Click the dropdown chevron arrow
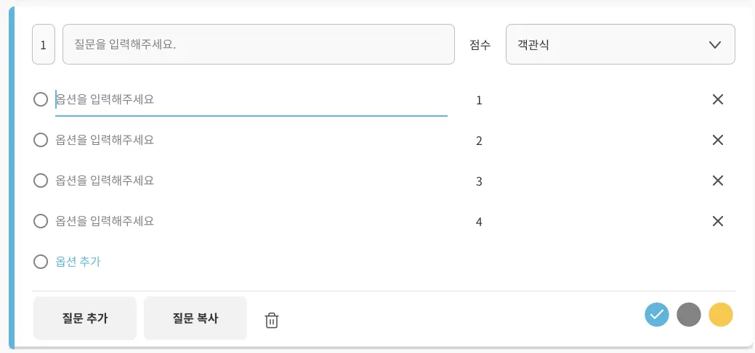Screen dimensions: 755x353 coord(714,45)
